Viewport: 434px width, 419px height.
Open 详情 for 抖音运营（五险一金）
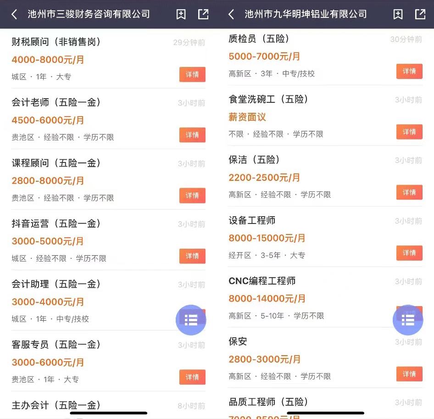pyautogui.click(x=192, y=256)
